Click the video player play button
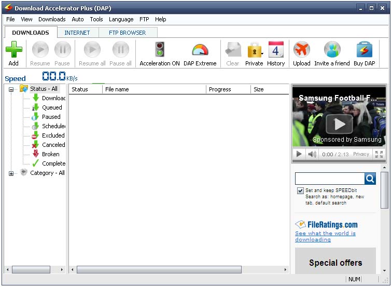Viewport: 392px width, 287px height. (299, 154)
